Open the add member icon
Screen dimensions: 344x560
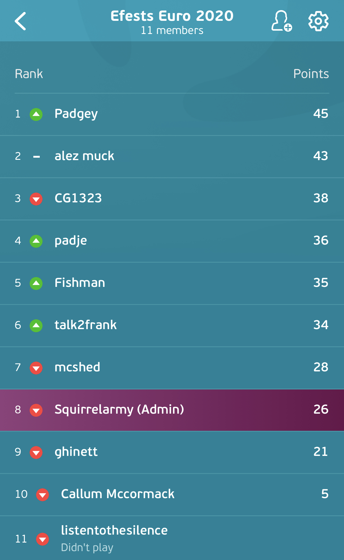click(x=282, y=21)
